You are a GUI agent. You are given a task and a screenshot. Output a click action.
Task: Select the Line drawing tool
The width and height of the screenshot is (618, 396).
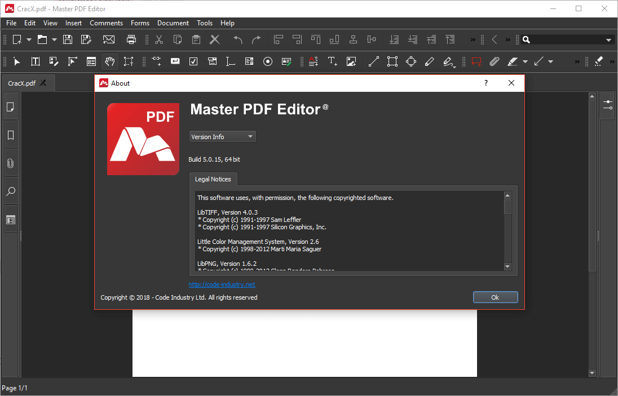[x=374, y=61]
